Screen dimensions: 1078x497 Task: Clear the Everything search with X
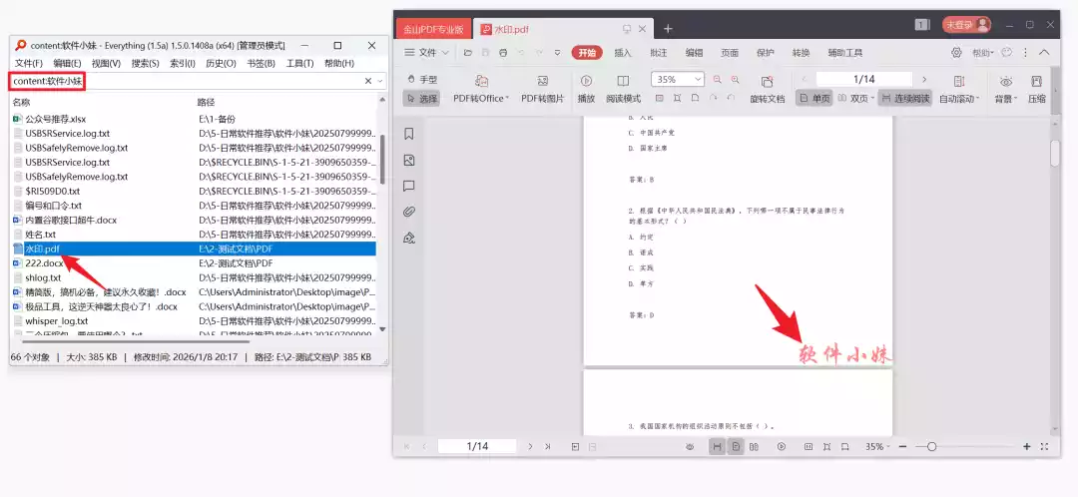pos(367,81)
